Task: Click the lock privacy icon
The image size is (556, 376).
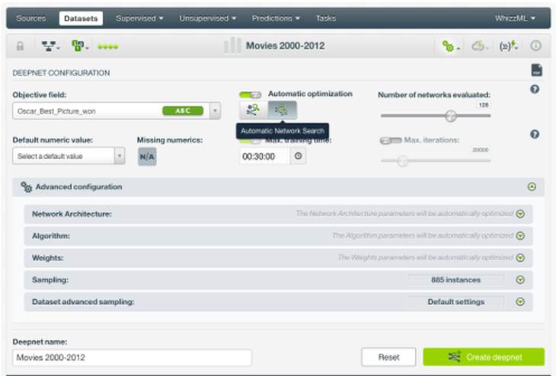Action: [21, 46]
